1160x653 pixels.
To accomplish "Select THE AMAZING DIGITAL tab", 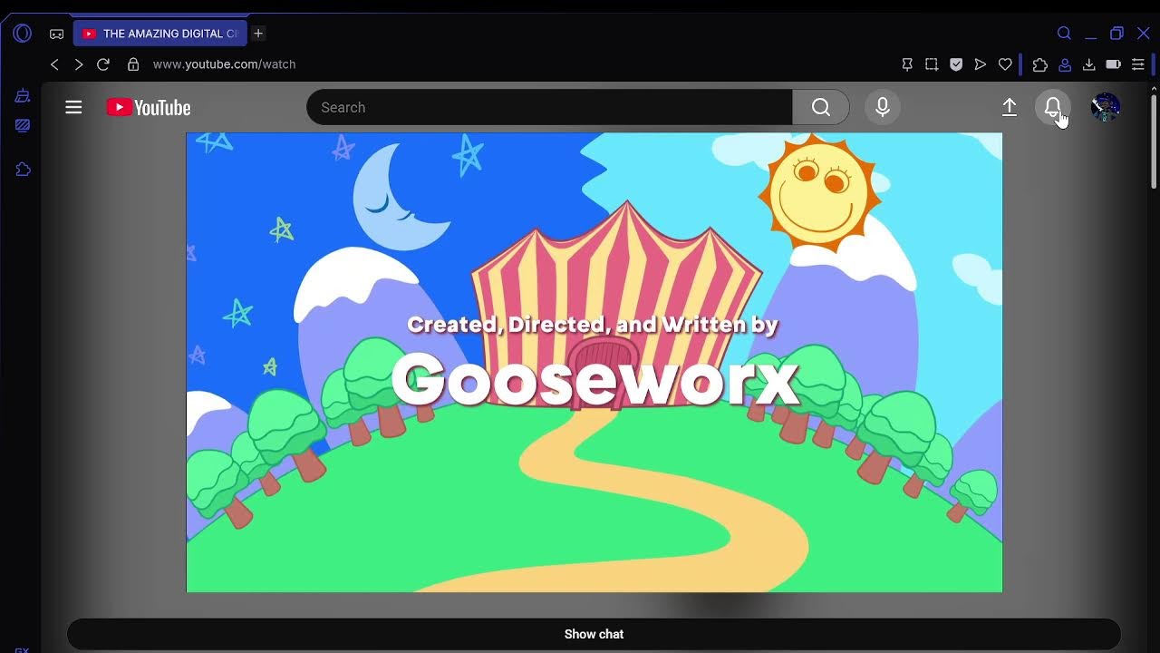I will coord(160,34).
